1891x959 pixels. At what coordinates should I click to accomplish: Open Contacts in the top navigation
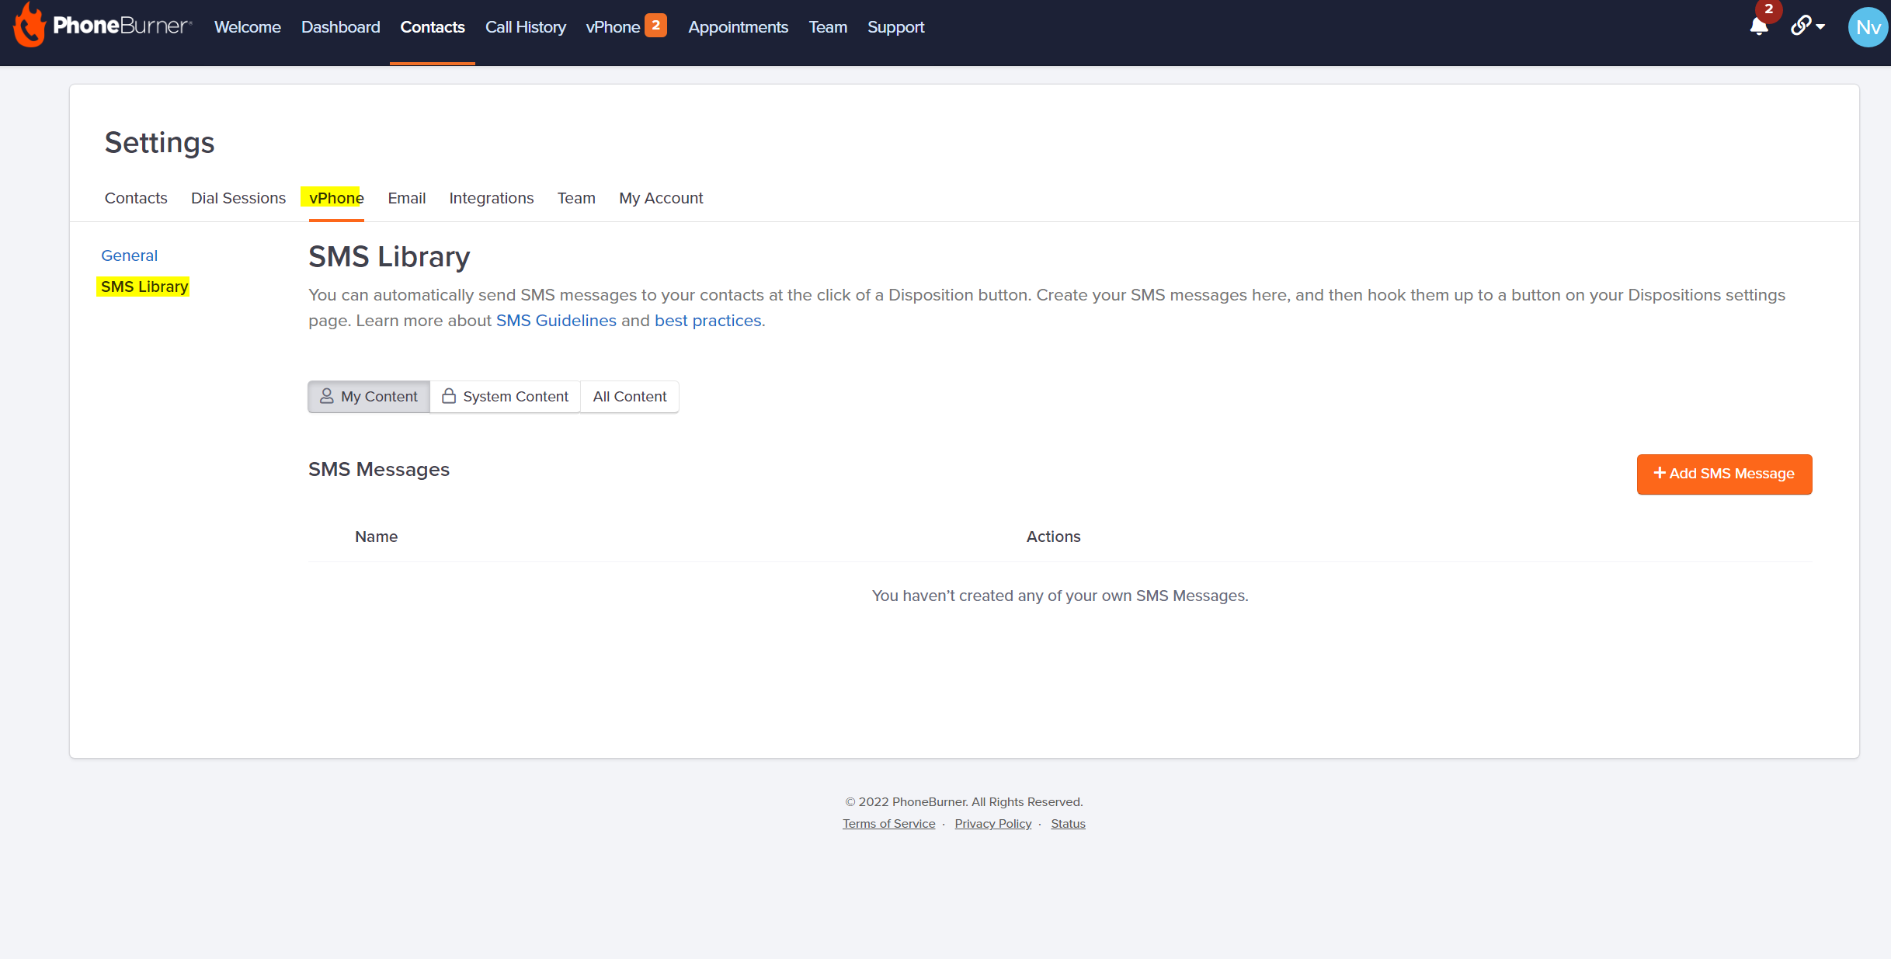[433, 27]
